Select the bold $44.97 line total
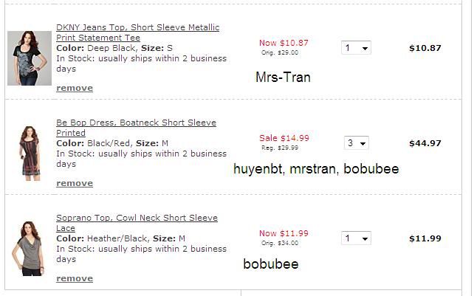This screenshot has height=296, width=474. tap(425, 143)
